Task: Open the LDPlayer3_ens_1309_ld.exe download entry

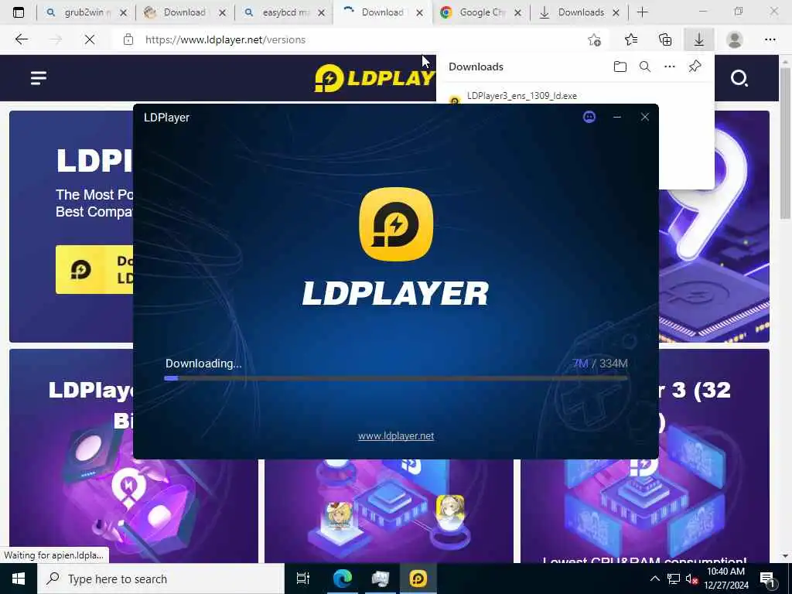Action: [x=522, y=96]
